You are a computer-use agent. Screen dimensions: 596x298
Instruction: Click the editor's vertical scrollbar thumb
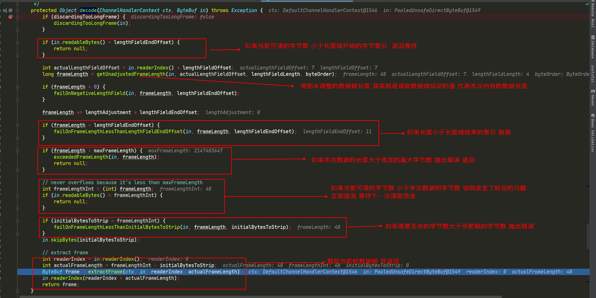[x=588, y=236]
